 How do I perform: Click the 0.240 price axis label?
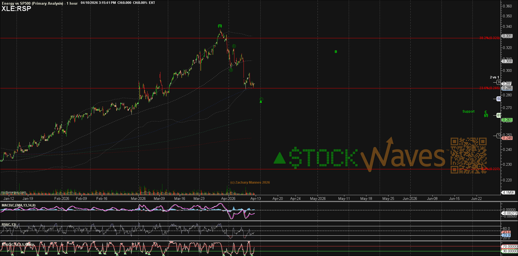tap(507, 149)
